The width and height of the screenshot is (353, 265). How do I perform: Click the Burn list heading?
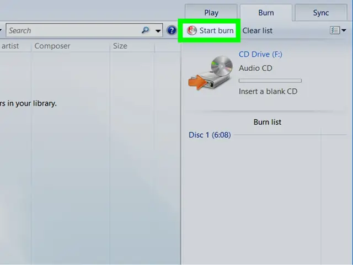(267, 122)
